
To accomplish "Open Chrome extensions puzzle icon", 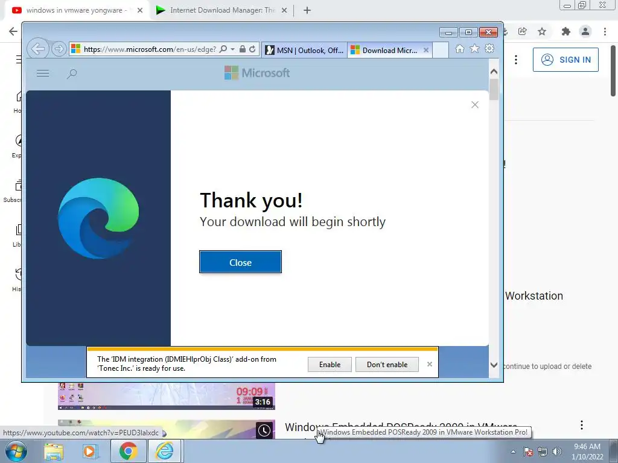I will point(566,31).
